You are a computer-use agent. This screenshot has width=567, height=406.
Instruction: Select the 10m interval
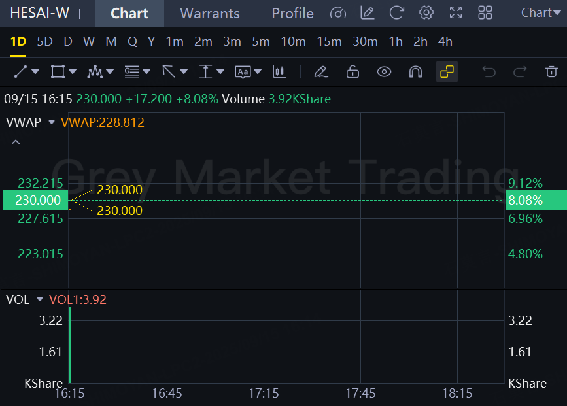293,42
